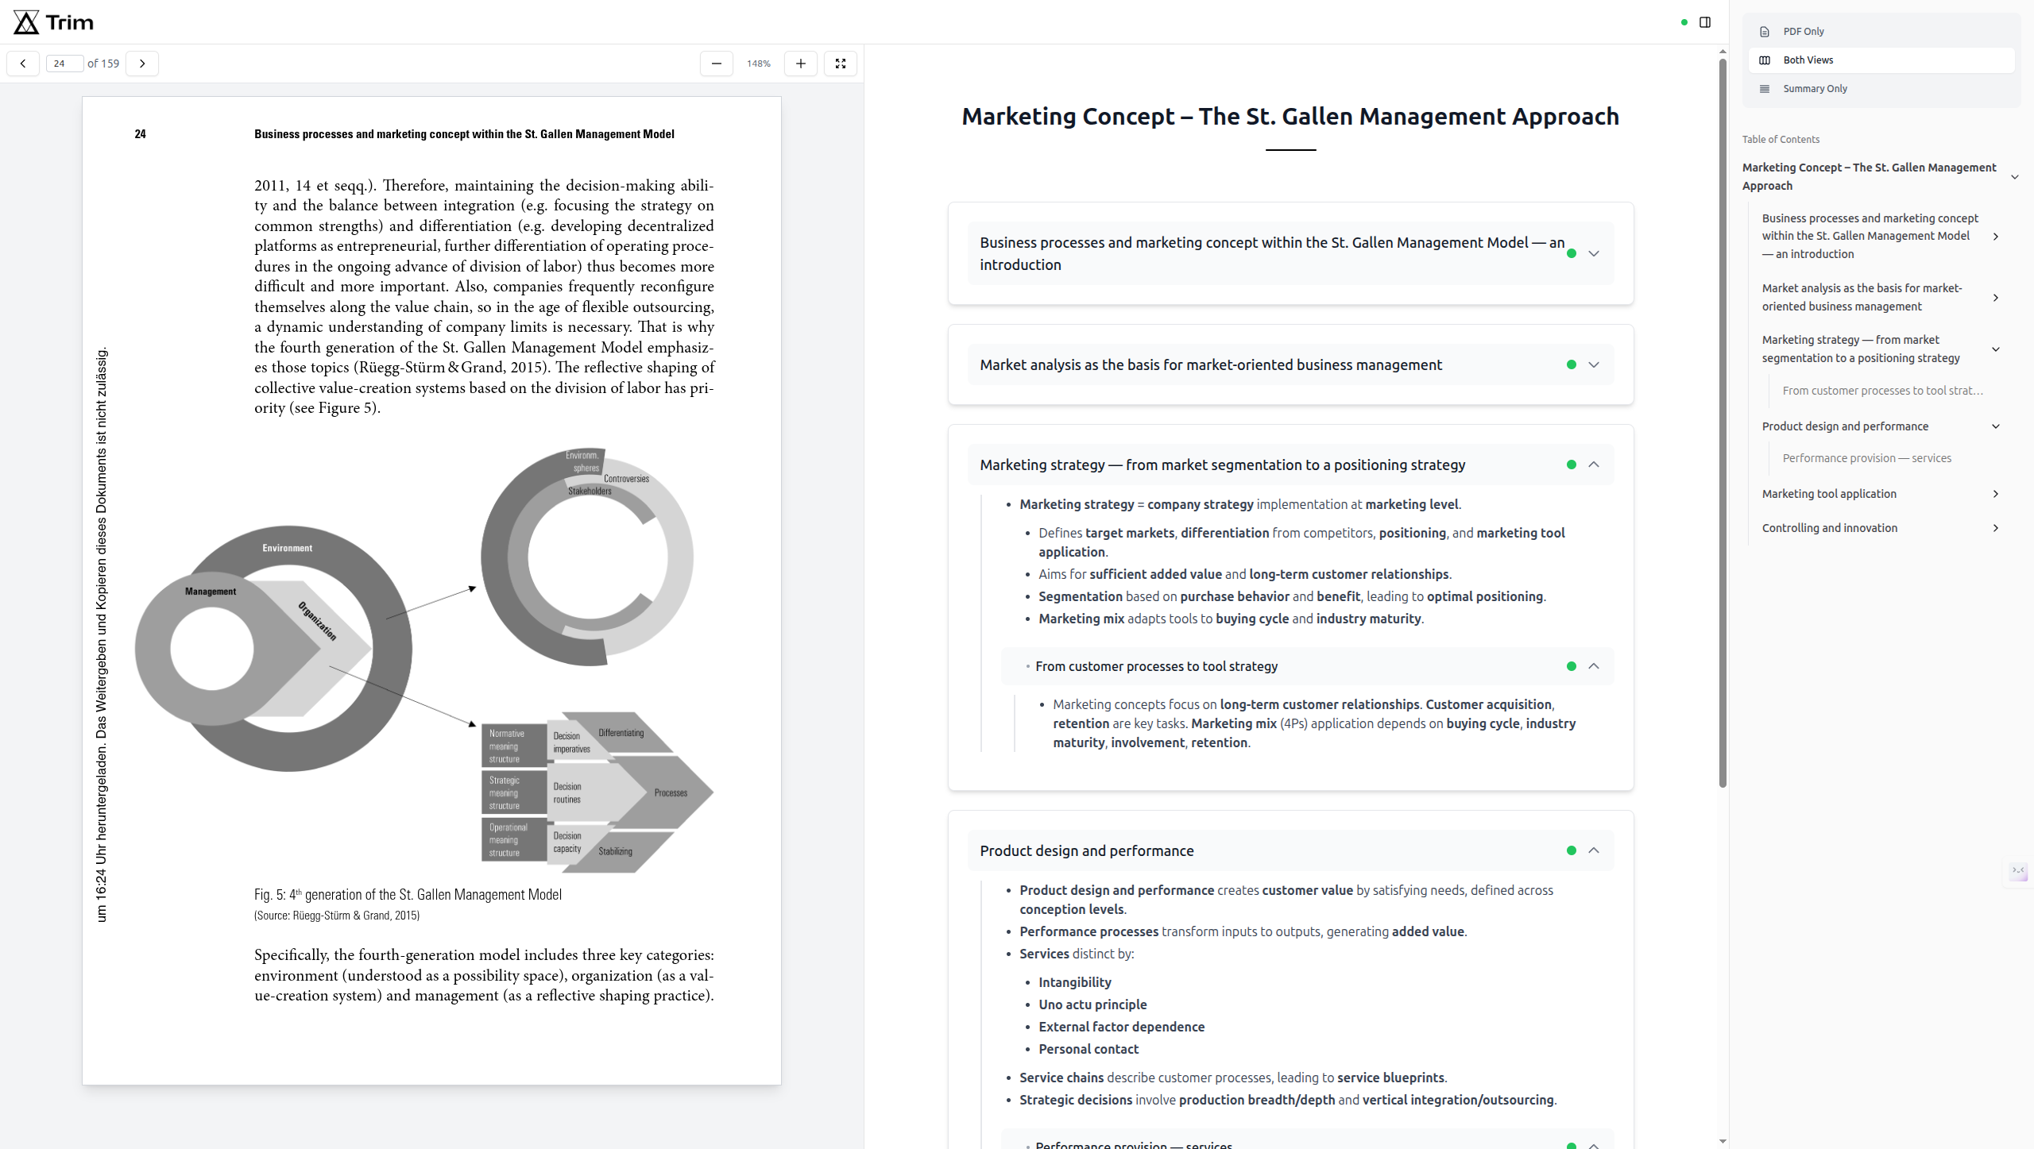Click the floating collapse widget icon
The height and width of the screenshot is (1149, 2034).
coord(2018,871)
